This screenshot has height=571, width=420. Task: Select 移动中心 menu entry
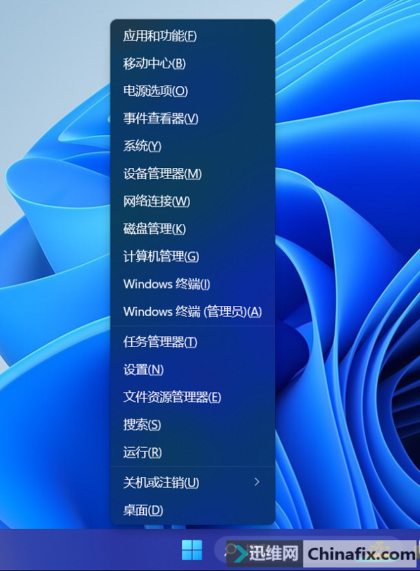pyautogui.click(x=154, y=64)
